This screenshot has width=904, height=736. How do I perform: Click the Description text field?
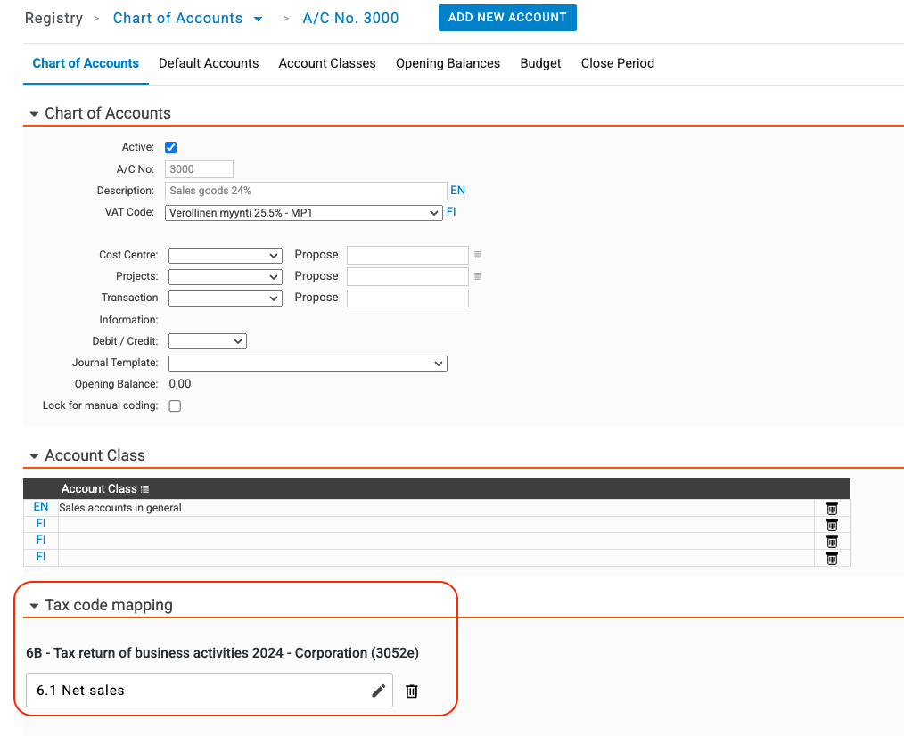click(x=306, y=191)
